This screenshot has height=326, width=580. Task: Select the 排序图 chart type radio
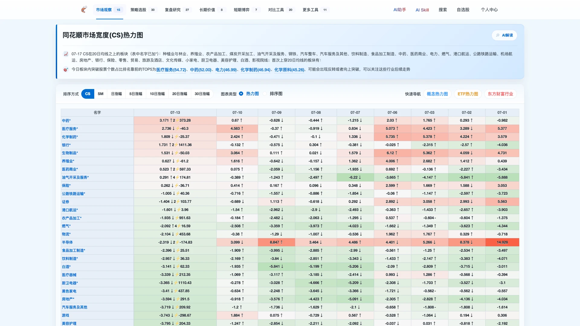[265, 94]
